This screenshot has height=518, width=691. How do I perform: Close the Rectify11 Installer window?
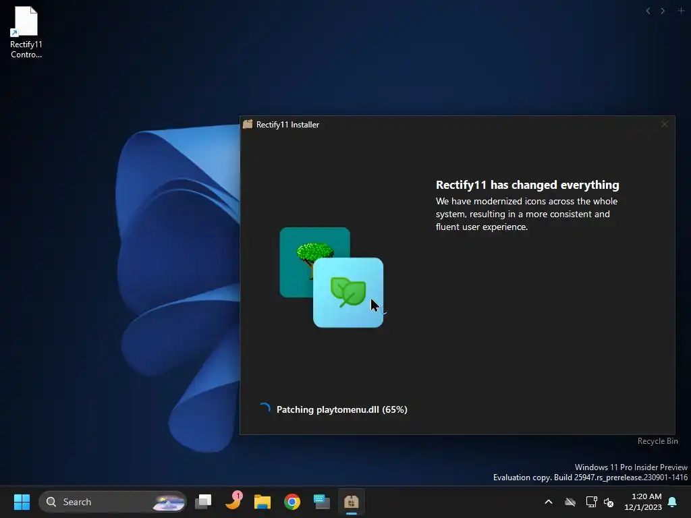665,125
